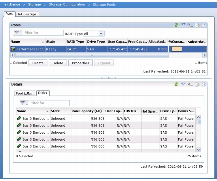Select the Disks tab
The image size is (217, 181).
[42, 93]
